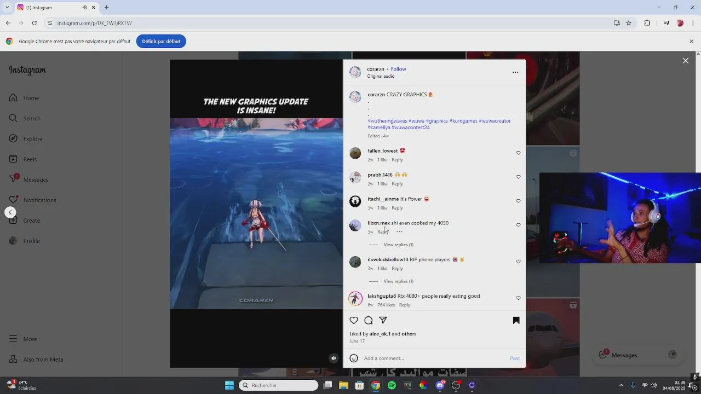The width and height of the screenshot is (701, 394).
Task: Open #wutheringwaves hashtag
Action: click(387, 121)
